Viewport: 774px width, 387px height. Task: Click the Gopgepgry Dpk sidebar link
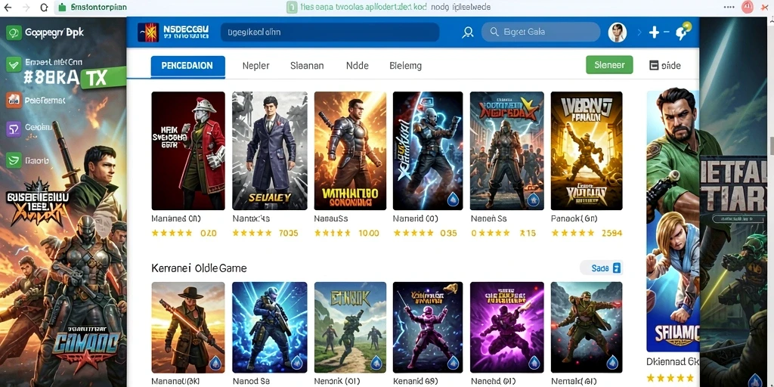click(54, 33)
